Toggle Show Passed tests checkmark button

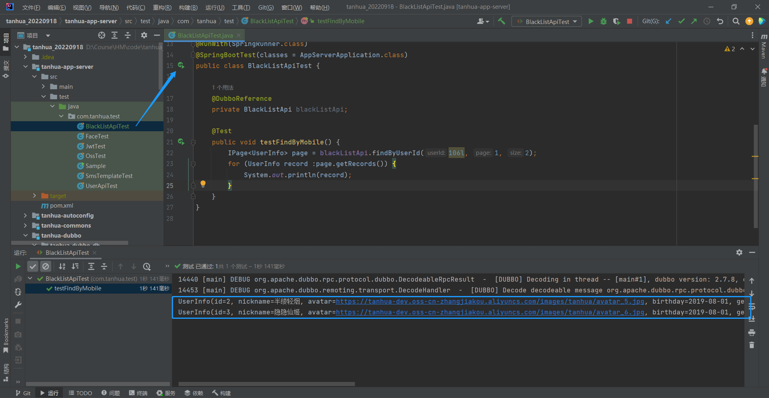coord(33,266)
